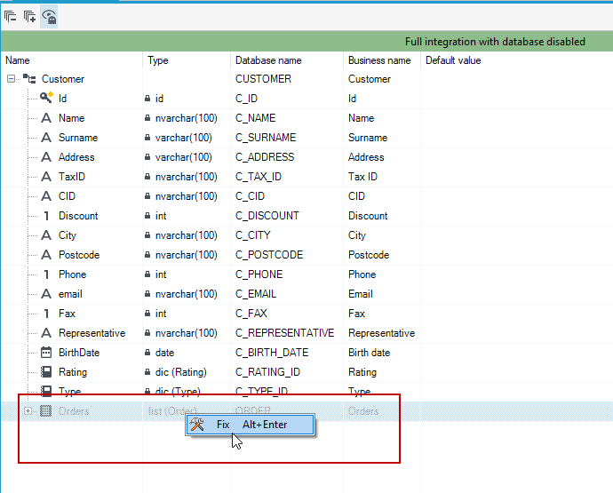
Task: Click the text icon beside Postcode
Action: click(x=46, y=255)
